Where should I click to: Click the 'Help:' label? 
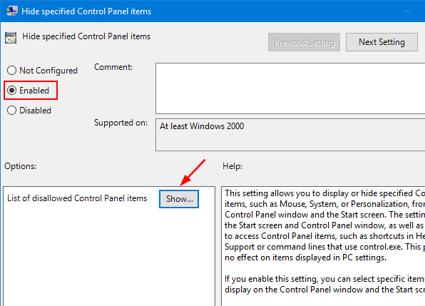(x=232, y=166)
